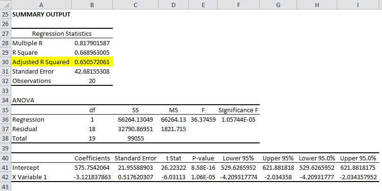The height and width of the screenshot is (191, 382).
Task: Select Standard Error value 42.68155308
Action: (92, 72)
